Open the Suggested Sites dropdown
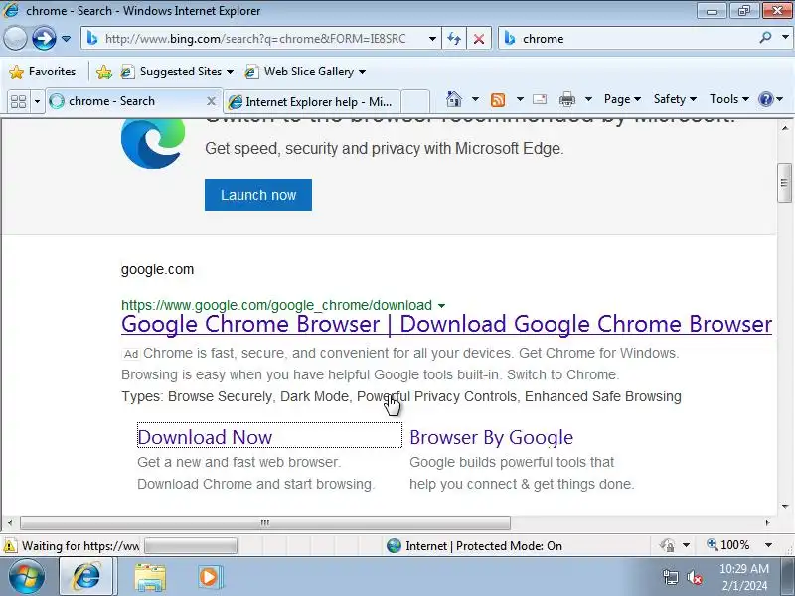The image size is (795, 596). pos(177,72)
